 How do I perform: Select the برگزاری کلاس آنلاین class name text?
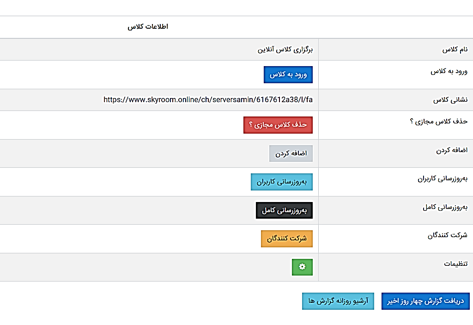[285, 49]
